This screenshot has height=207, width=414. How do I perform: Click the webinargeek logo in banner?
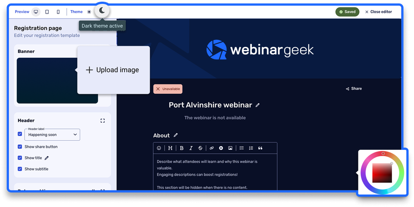click(260, 49)
